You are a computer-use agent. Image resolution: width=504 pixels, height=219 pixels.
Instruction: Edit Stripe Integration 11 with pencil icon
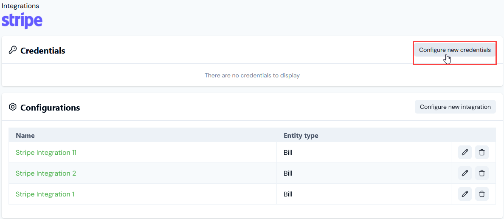pyautogui.click(x=465, y=152)
